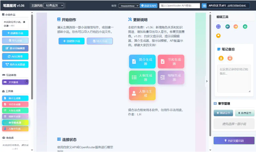
Task: Open the 人物卡生成 card in center panel
Action: [x=142, y=94]
